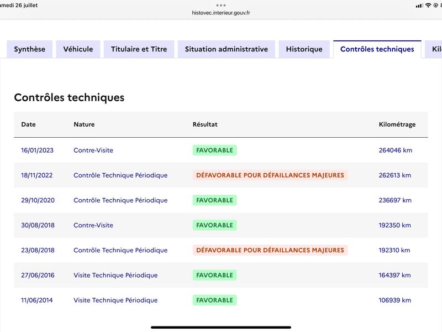
Task: Click the FAVORABLE badge for 11/06/2014
Action: pos(214,300)
